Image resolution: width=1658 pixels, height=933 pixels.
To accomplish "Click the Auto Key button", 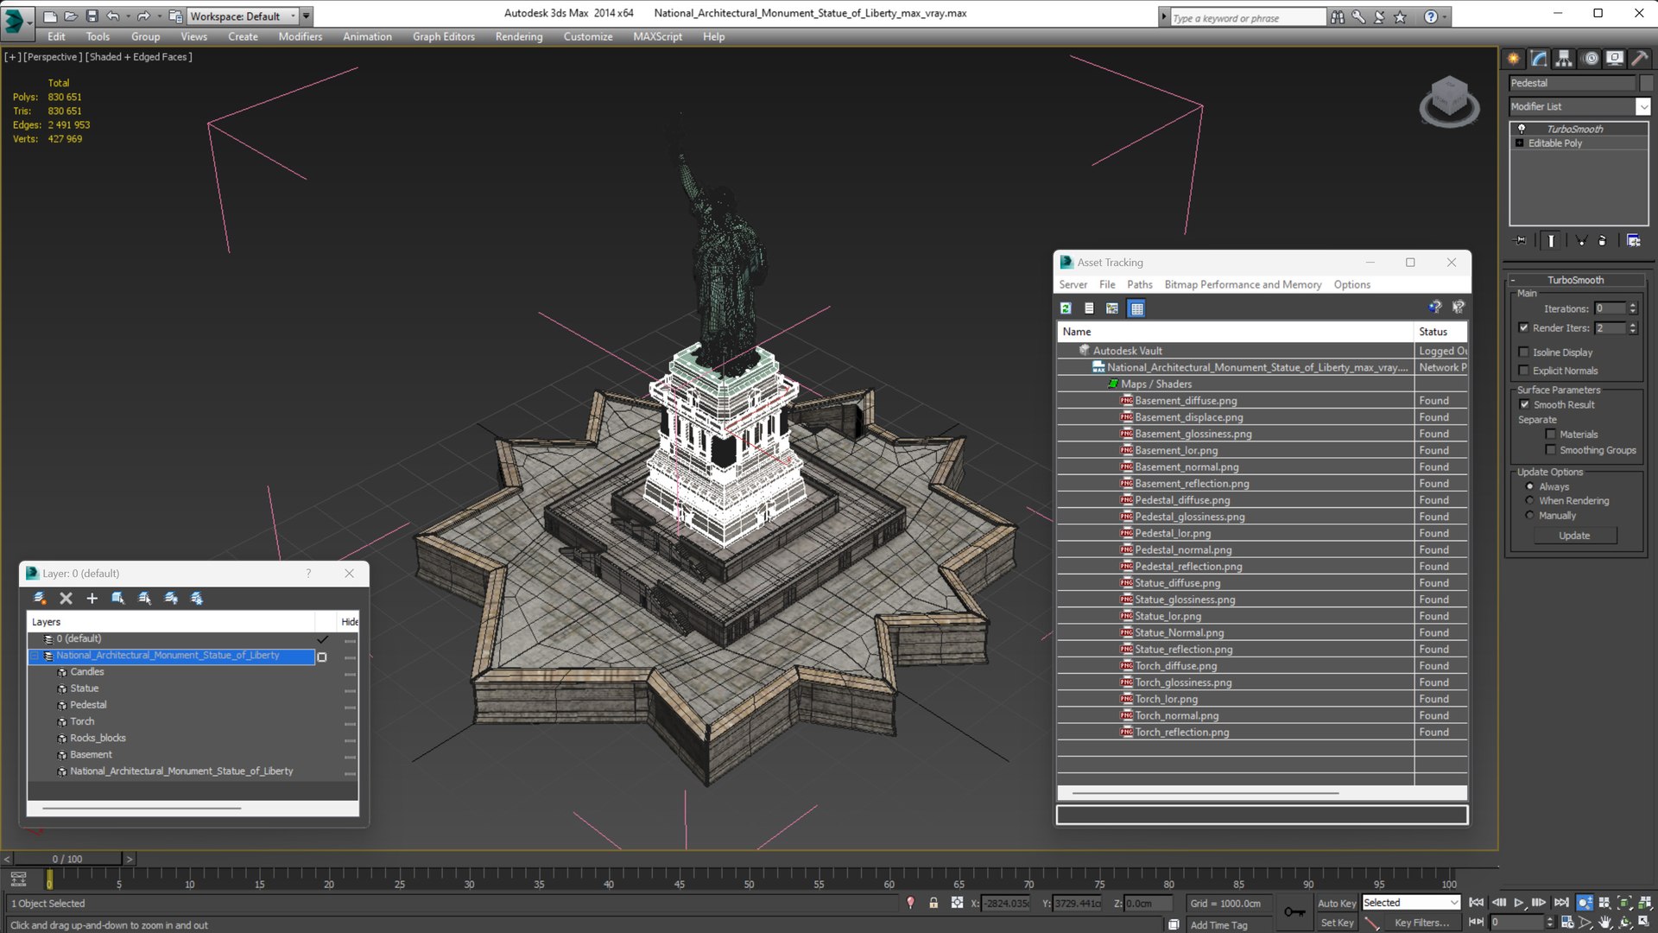I will (1336, 903).
